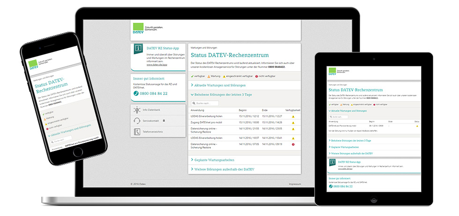This screenshot has width=459, height=216.
Task: Click the info icon beside DATEV RZ Status-App on tablet
Action: click(x=332, y=162)
